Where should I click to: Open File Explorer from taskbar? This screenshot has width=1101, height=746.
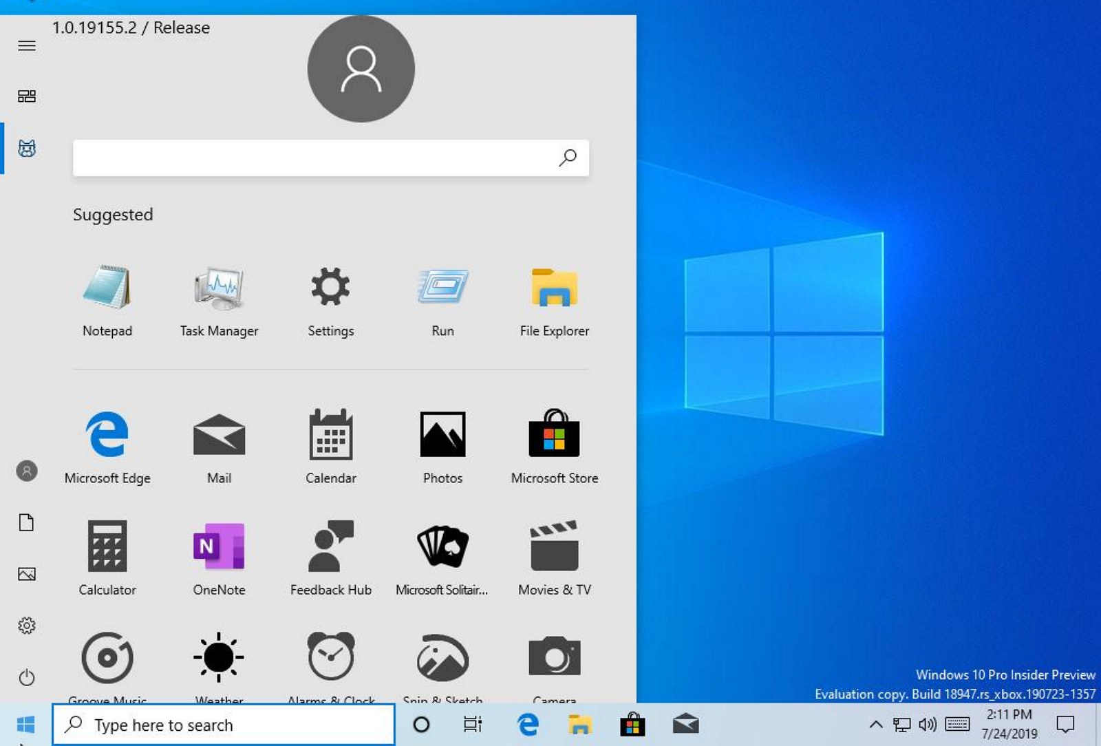(x=580, y=724)
